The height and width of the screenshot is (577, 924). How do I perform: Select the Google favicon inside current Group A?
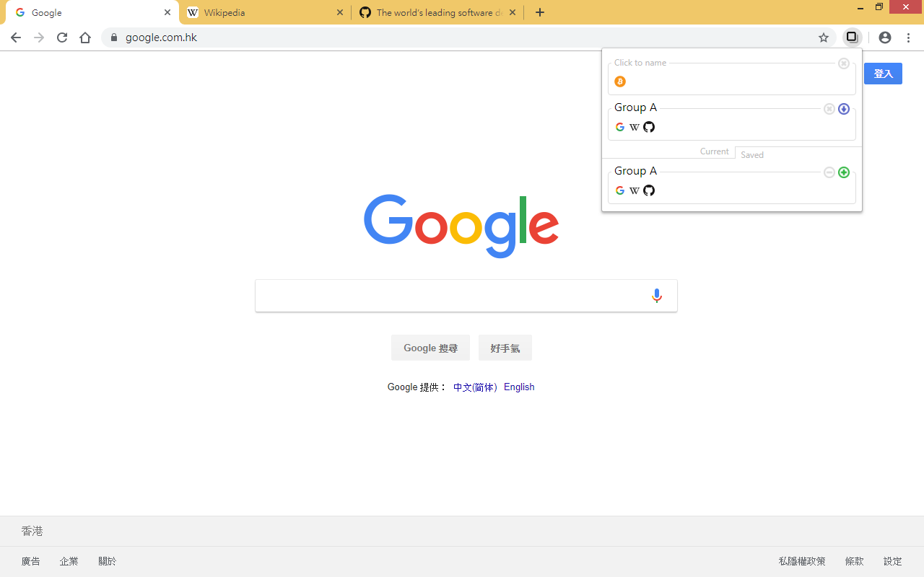(x=619, y=126)
